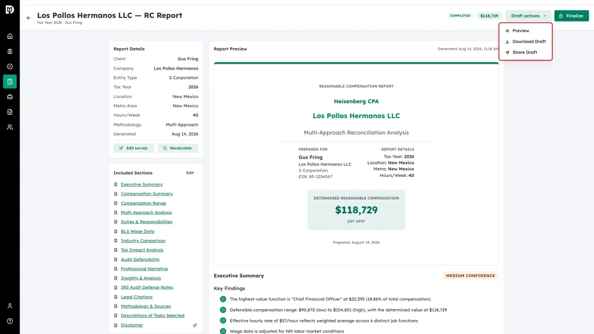Image resolution: width=594 pixels, height=334 pixels.
Task: Click the 'Aug 14, 2026' generated date value
Action: pyautogui.click(x=185, y=134)
